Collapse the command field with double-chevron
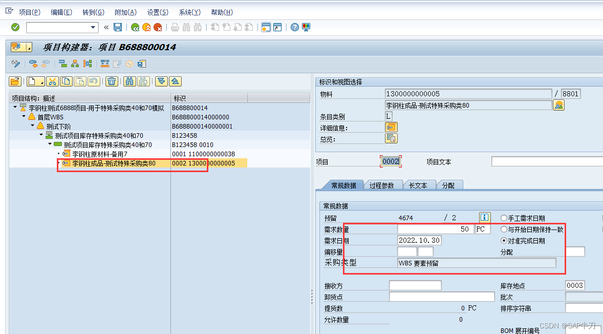Screen dimensions: 603x334 [x=106, y=27]
